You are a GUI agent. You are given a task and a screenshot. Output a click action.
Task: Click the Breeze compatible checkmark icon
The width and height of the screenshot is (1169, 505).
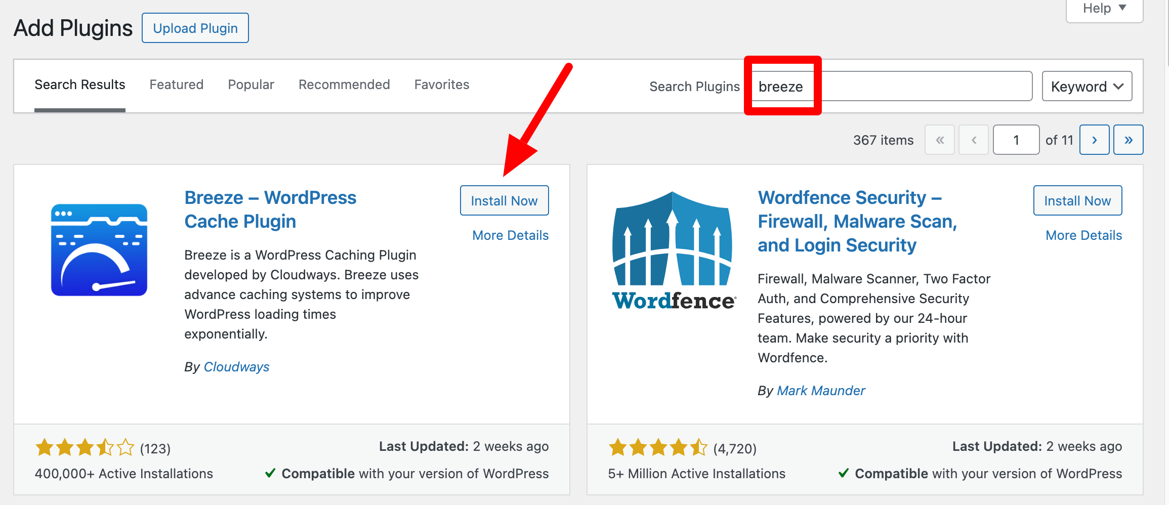tap(270, 473)
